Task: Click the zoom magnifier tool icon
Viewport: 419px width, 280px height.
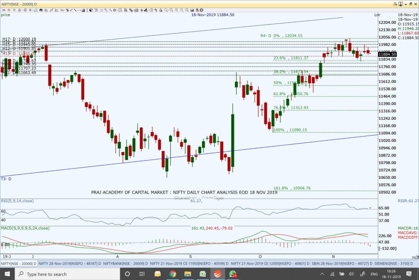Action: pyautogui.click(x=166, y=10)
